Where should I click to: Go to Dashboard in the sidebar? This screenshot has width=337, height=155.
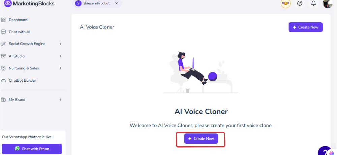[x=18, y=20]
